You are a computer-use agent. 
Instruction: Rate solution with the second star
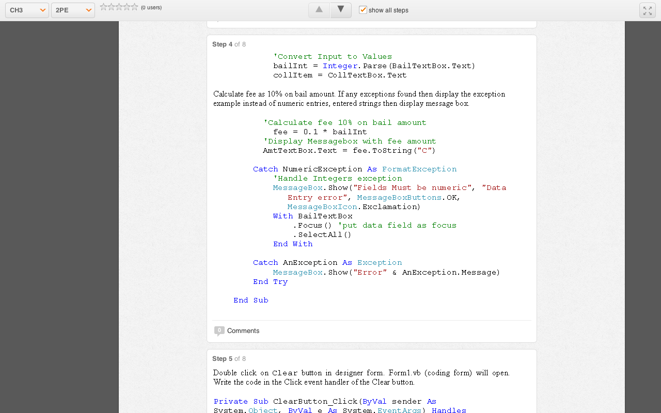111,7
